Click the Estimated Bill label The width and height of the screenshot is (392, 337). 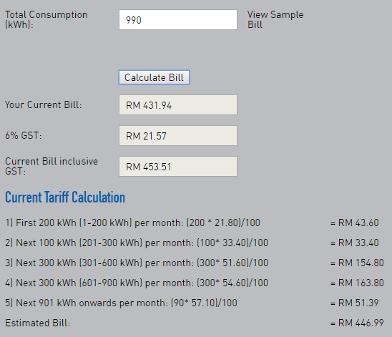pos(37,323)
